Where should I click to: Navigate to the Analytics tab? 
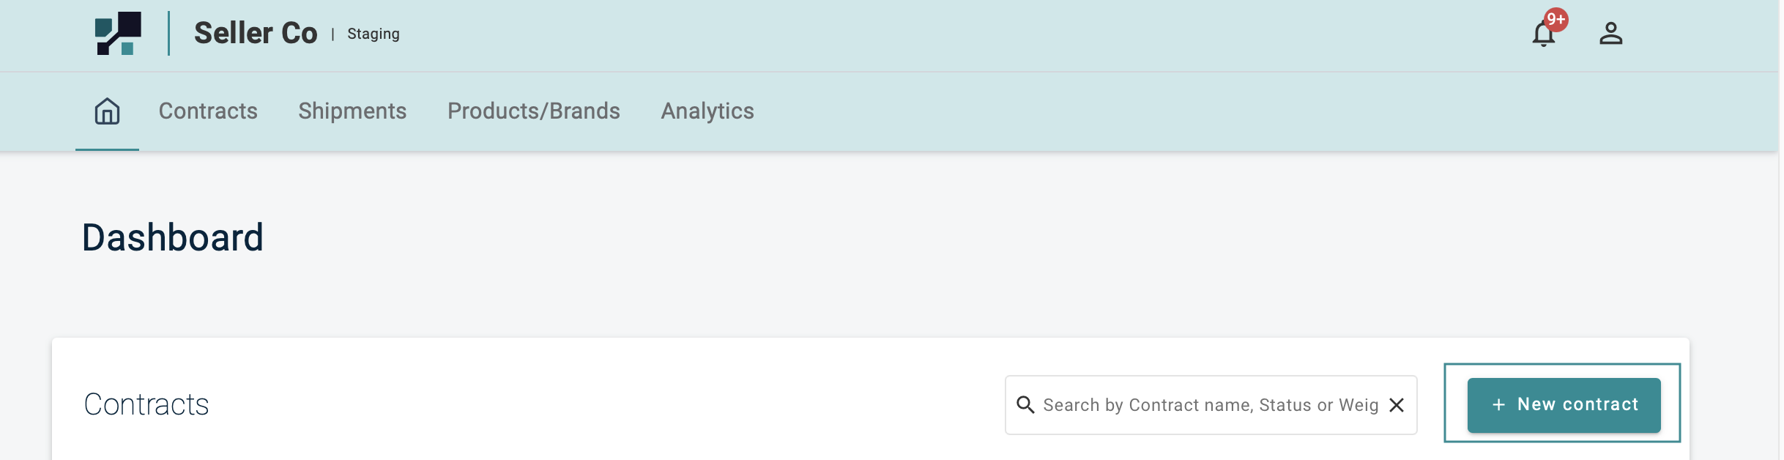[x=707, y=111]
